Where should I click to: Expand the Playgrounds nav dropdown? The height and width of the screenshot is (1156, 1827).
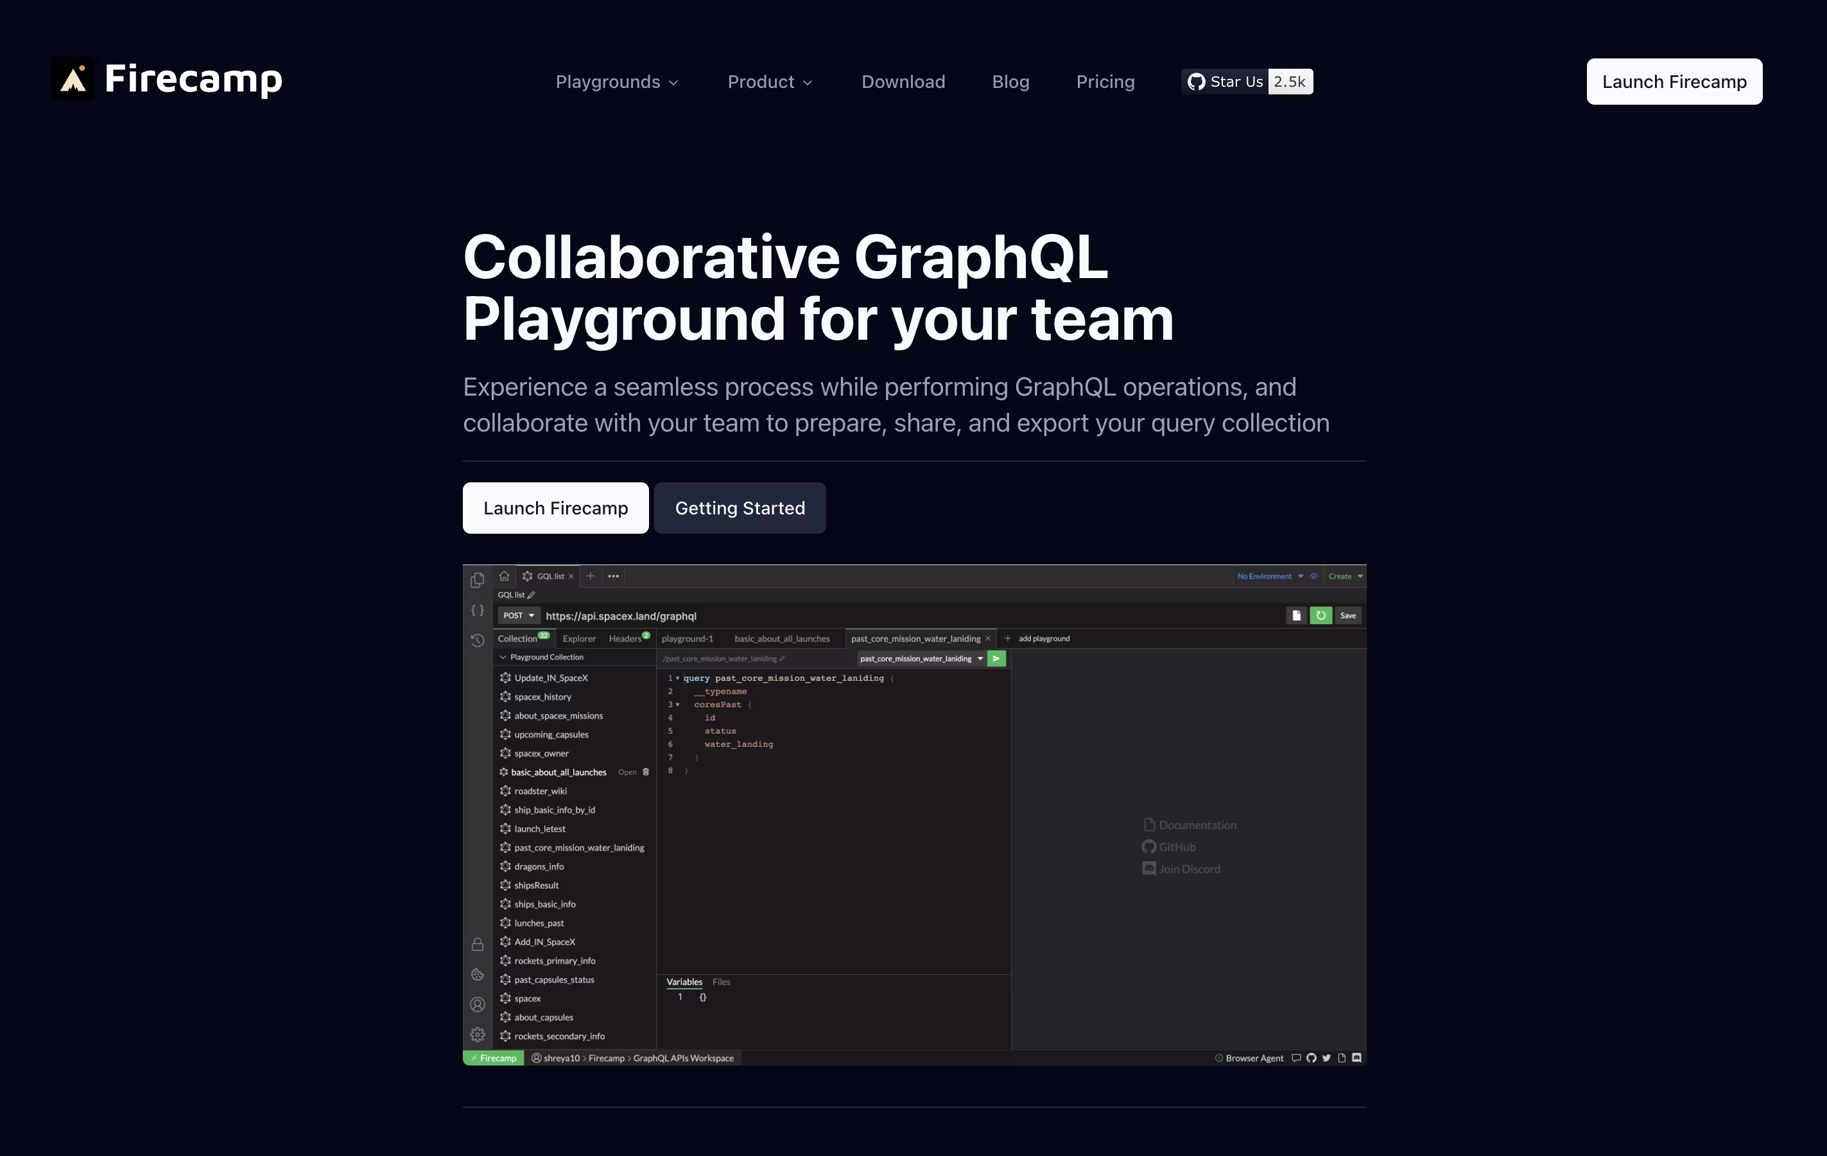(617, 82)
